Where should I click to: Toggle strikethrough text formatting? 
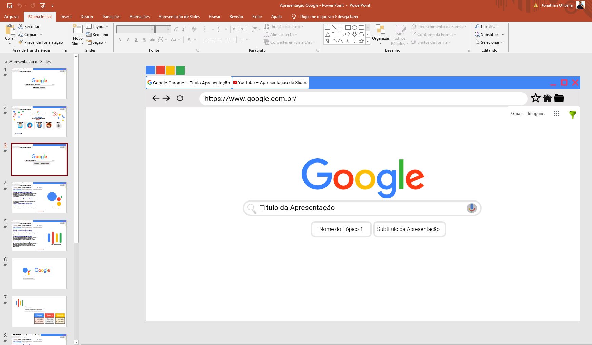click(x=153, y=40)
